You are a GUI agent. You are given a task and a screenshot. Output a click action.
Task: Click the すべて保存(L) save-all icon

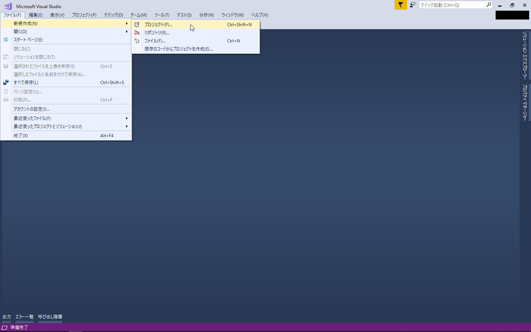(6, 82)
